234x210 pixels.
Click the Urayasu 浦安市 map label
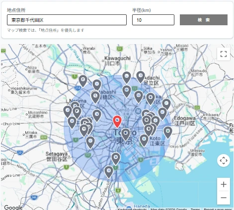tap(197, 153)
